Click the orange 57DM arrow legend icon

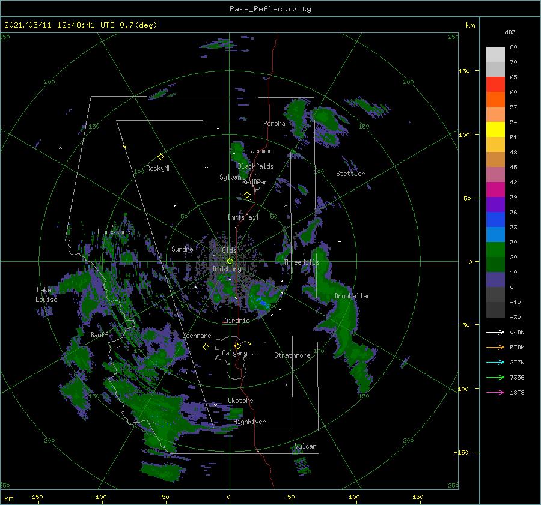[495, 348]
